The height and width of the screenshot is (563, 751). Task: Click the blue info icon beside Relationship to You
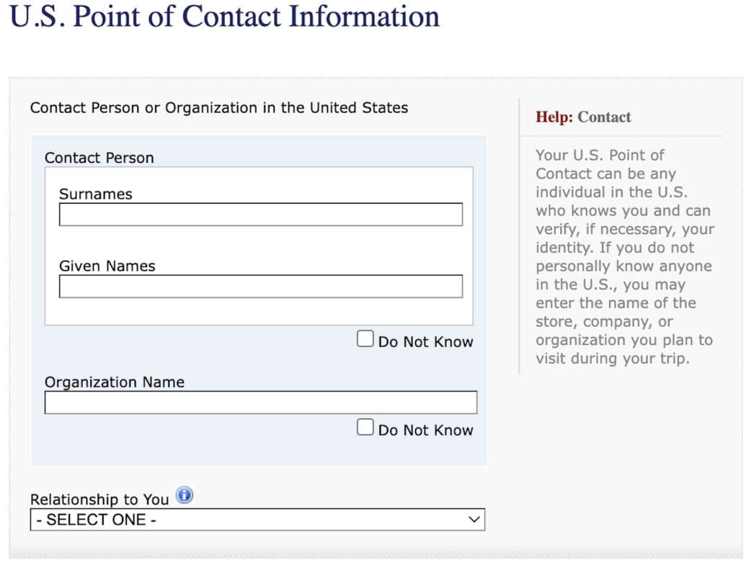pos(185,496)
